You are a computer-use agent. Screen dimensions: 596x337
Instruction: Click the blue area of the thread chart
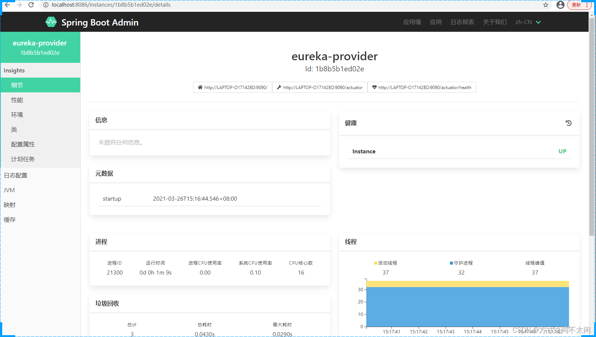[468, 307]
